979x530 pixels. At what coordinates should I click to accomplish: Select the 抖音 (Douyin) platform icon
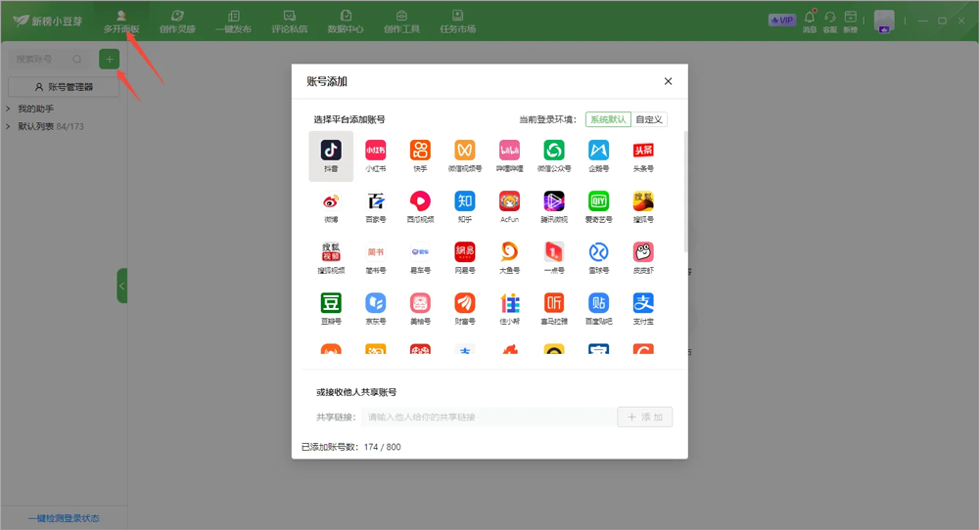331,155
